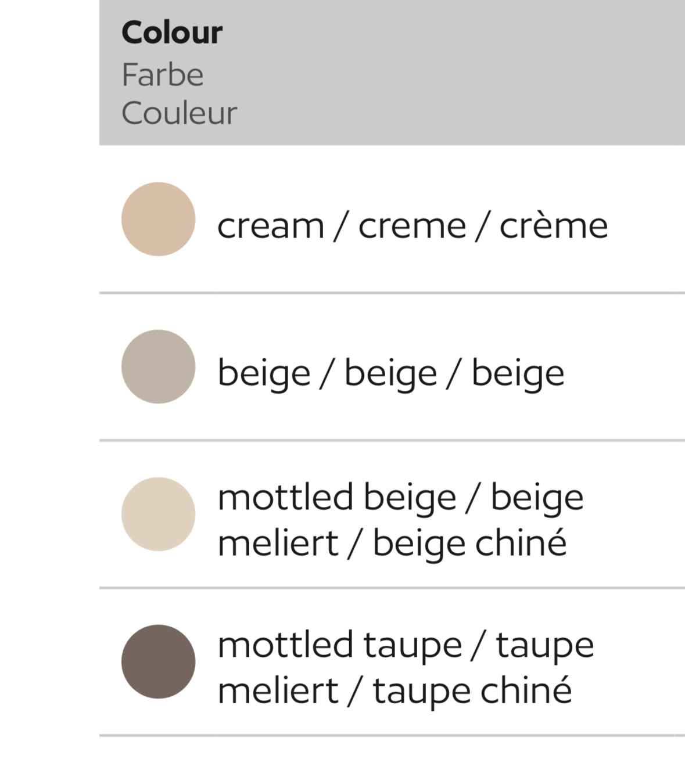
Task: Click the "beige chiné" text
Action: click(x=469, y=544)
